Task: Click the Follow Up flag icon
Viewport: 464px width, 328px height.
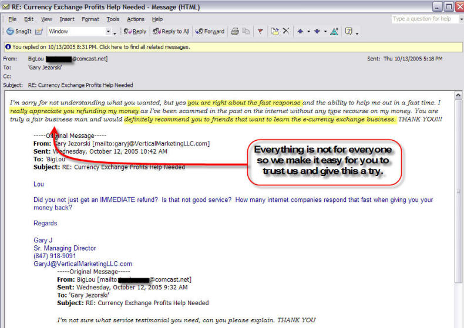Action: 260,32
